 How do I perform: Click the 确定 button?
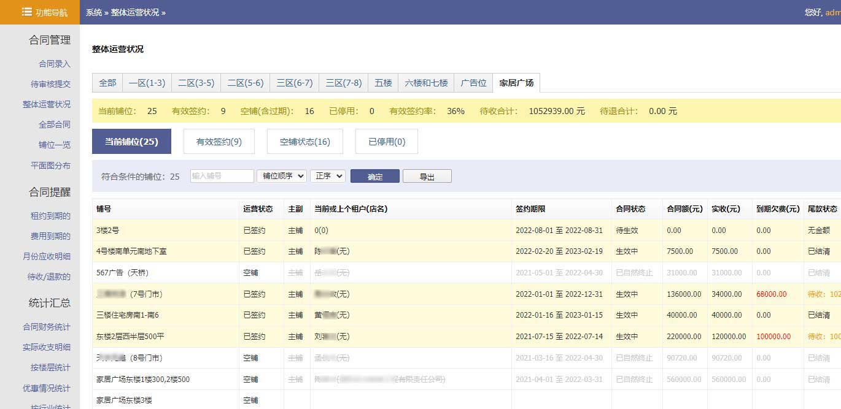pos(375,177)
